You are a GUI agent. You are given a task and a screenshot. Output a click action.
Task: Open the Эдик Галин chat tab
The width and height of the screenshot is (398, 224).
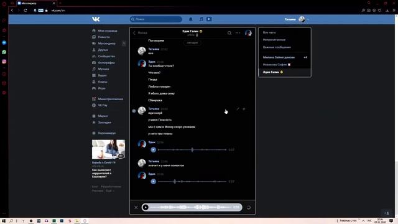284,72
